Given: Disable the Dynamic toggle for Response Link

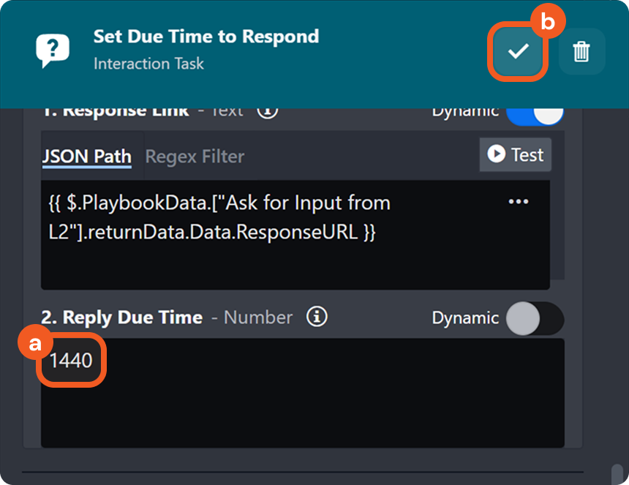Looking at the screenshot, I should coord(535,113).
